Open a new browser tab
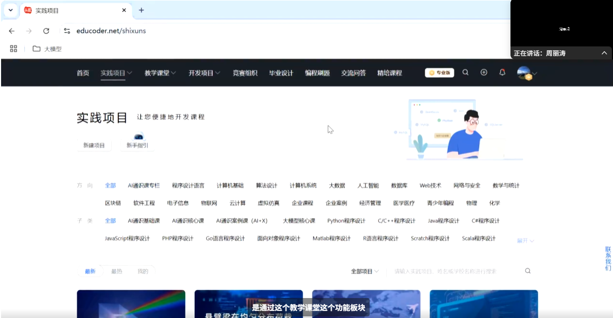This screenshot has width=613, height=318. (141, 10)
